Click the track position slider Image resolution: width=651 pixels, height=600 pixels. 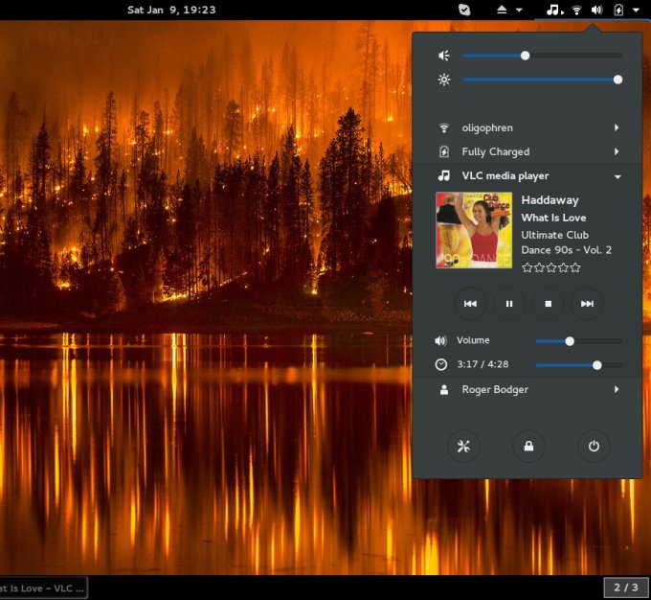pos(578,365)
